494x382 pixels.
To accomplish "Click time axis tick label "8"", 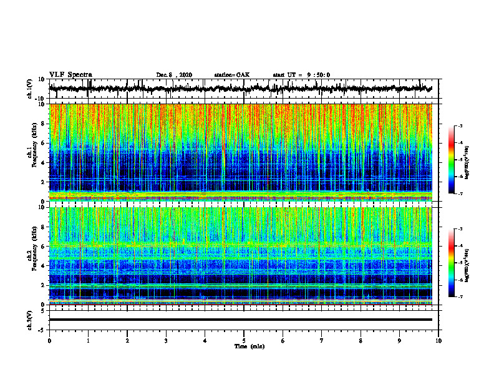I will point(361,341).
